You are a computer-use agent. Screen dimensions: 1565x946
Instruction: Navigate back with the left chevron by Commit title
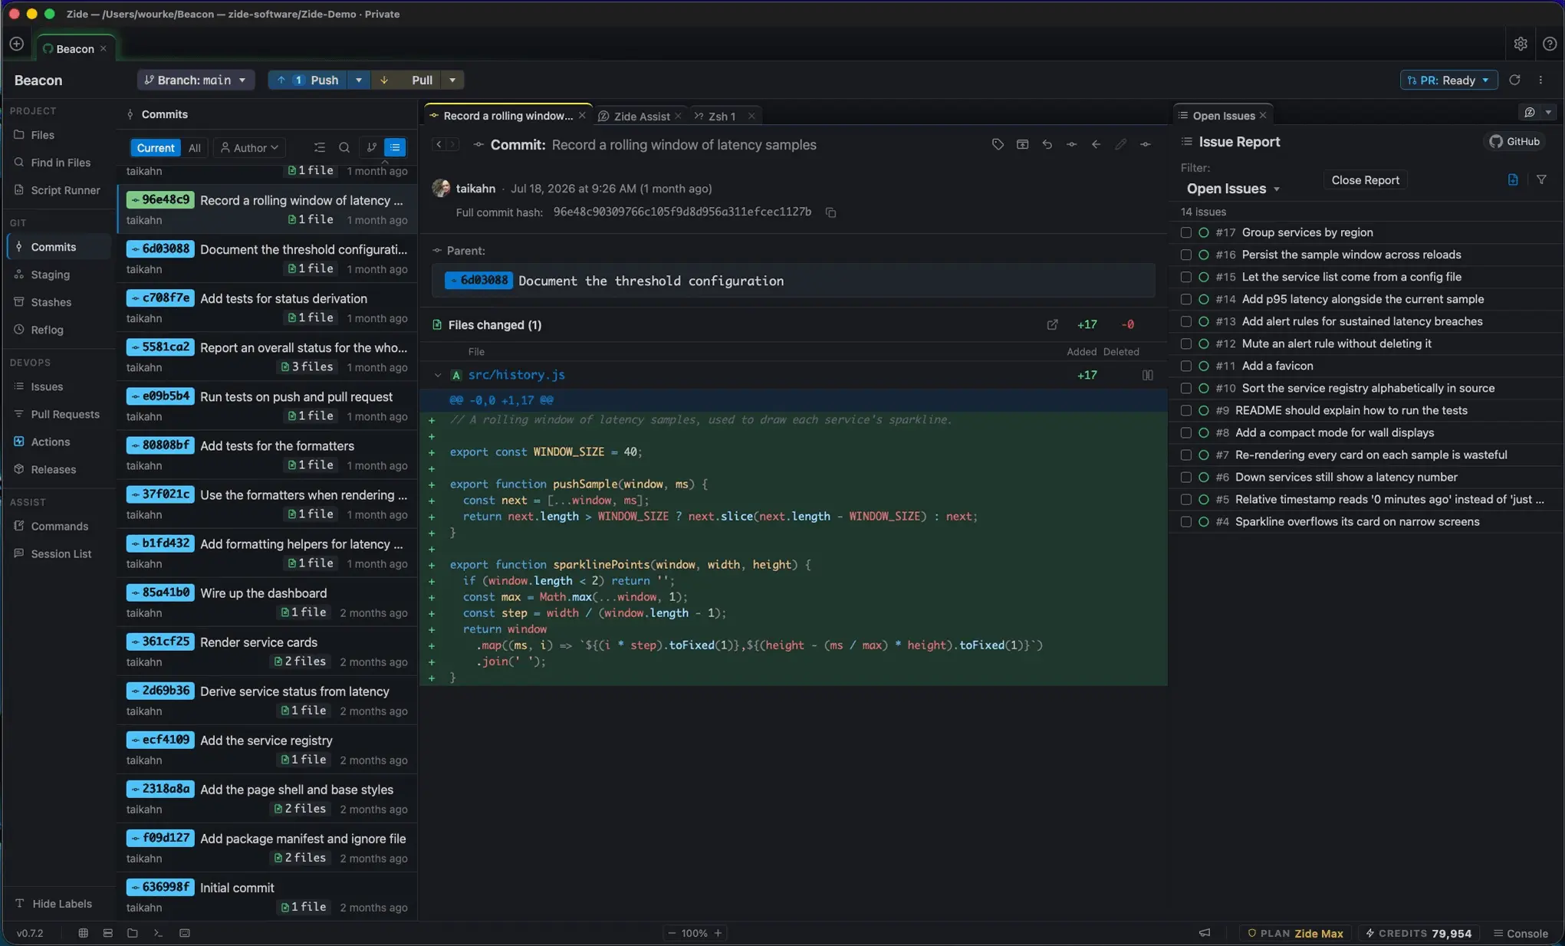click(439, 144)
